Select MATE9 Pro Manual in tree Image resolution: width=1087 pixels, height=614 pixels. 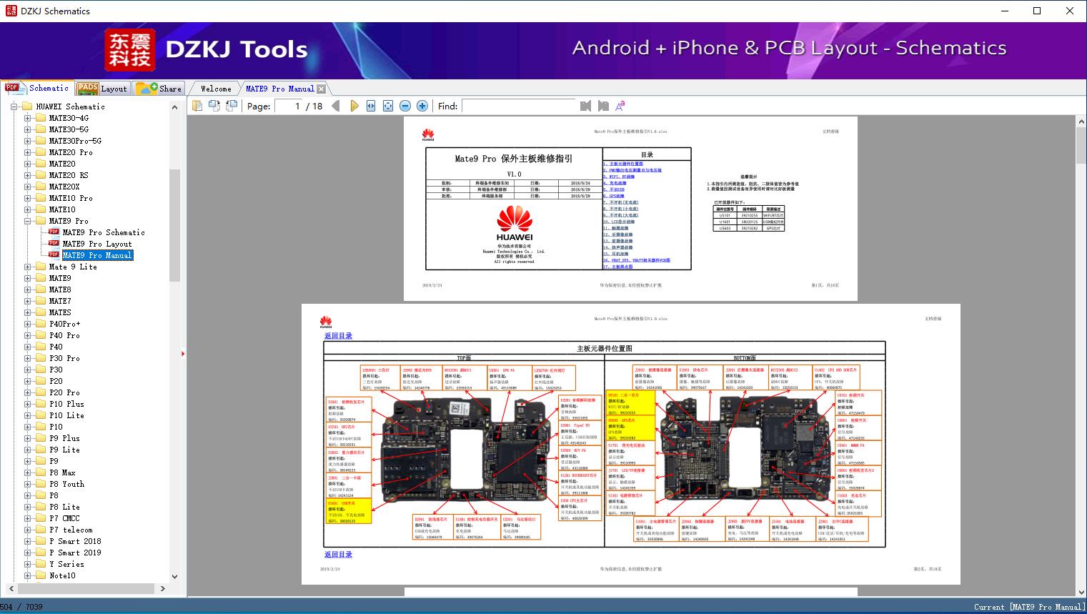97,255
